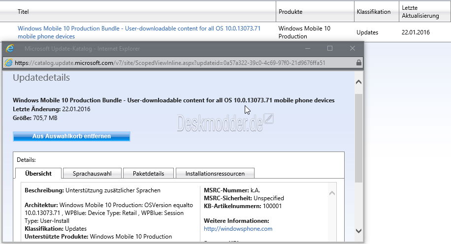Click the MSRC-Sicherheit: Unspecified text

pos(244,198)
